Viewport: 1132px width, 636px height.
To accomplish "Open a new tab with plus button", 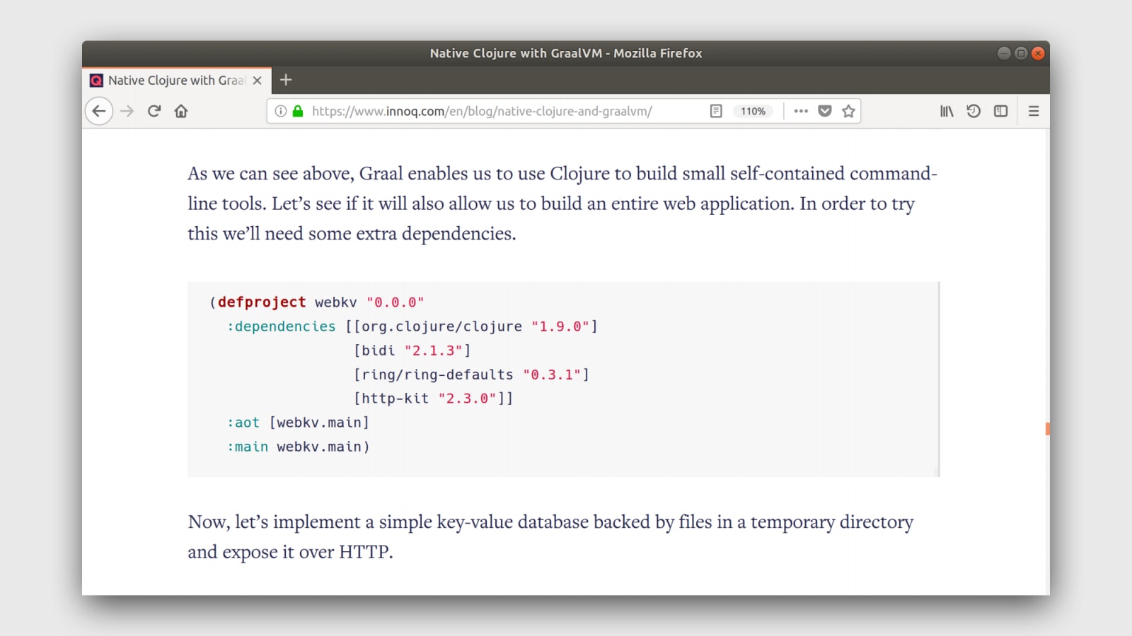I will pos(286,80).
